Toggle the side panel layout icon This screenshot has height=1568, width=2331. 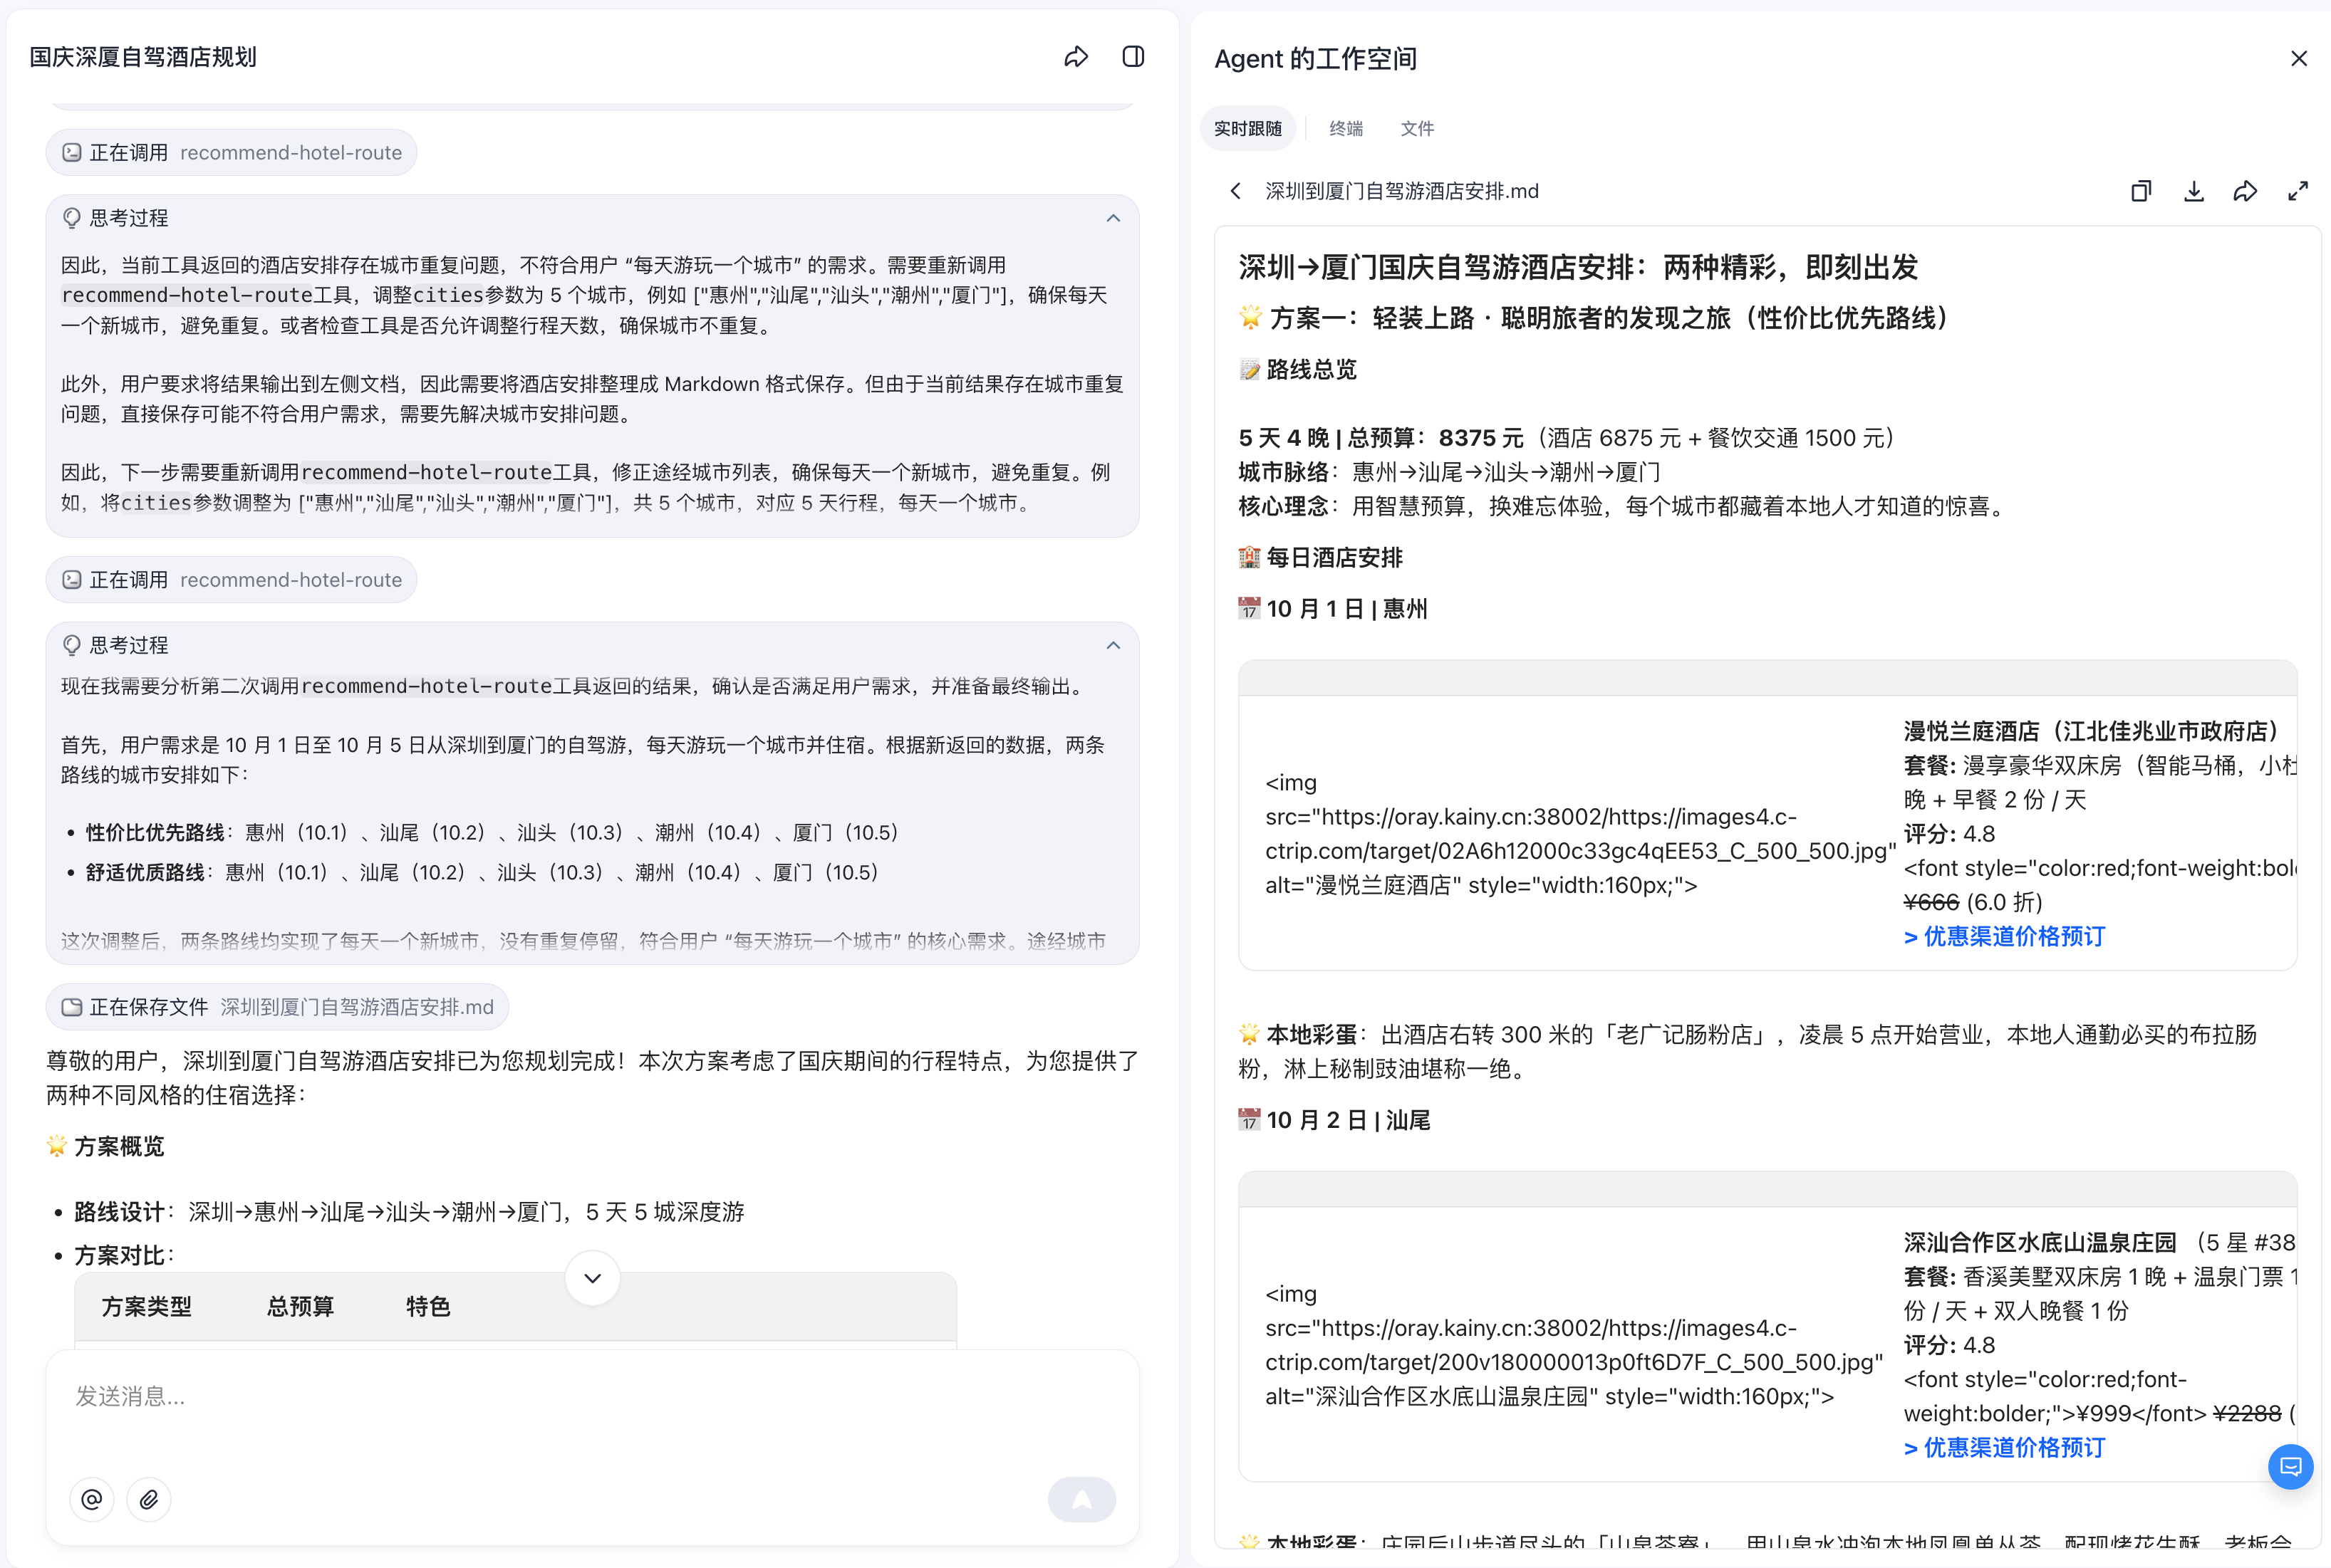click(1133, 57)
